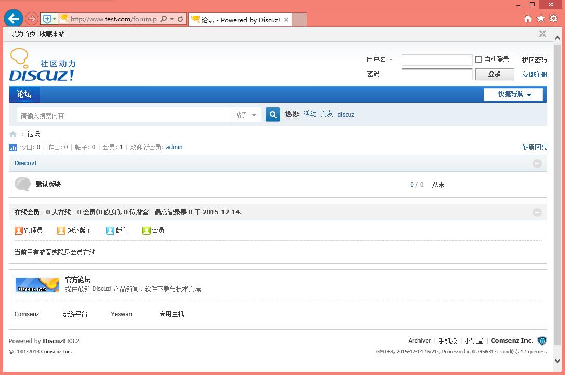Click the Discuz! logo
The width and height of the screenshot is (565, 375).
pyautogui.click(x=43, y=65)
